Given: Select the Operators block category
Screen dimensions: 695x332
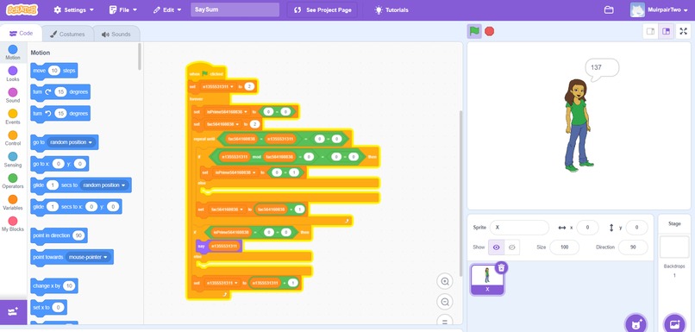Looking at the screenshot, I should tap(13, 181).
